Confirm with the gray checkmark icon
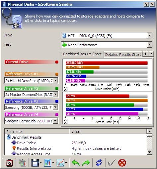 pos(112,162)
